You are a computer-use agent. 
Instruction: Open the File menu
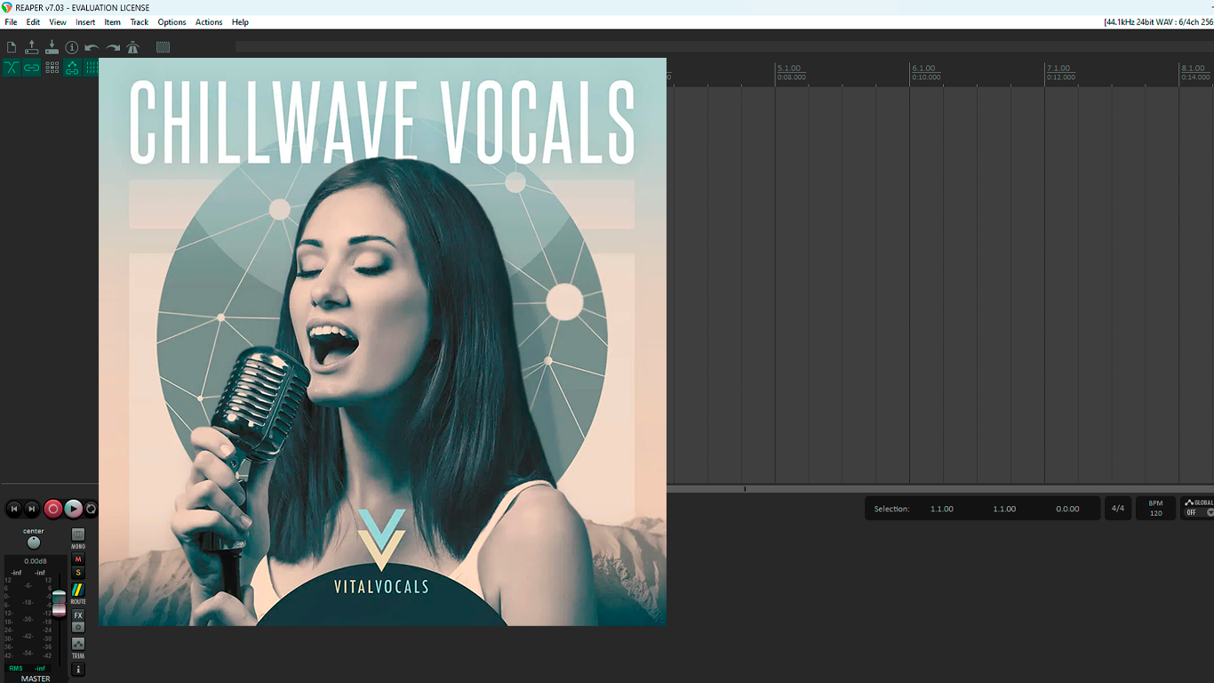coord(11,22)
